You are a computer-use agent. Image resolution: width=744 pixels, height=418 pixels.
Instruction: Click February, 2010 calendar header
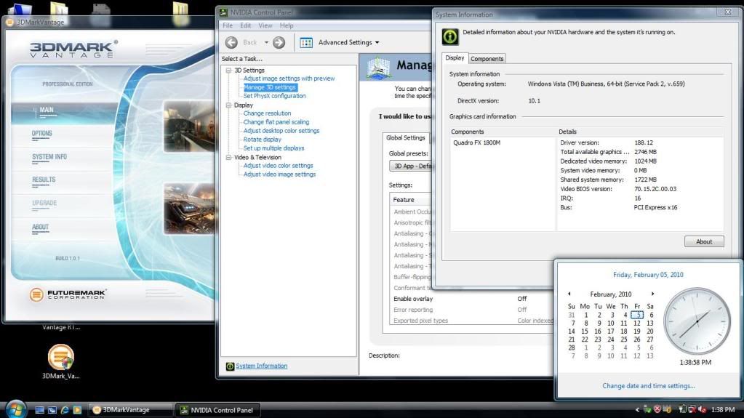[x=611, y=294]
